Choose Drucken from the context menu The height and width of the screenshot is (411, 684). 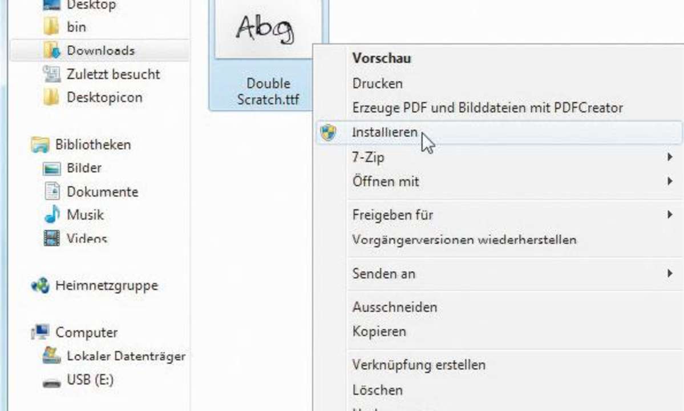tap(377, 83)
